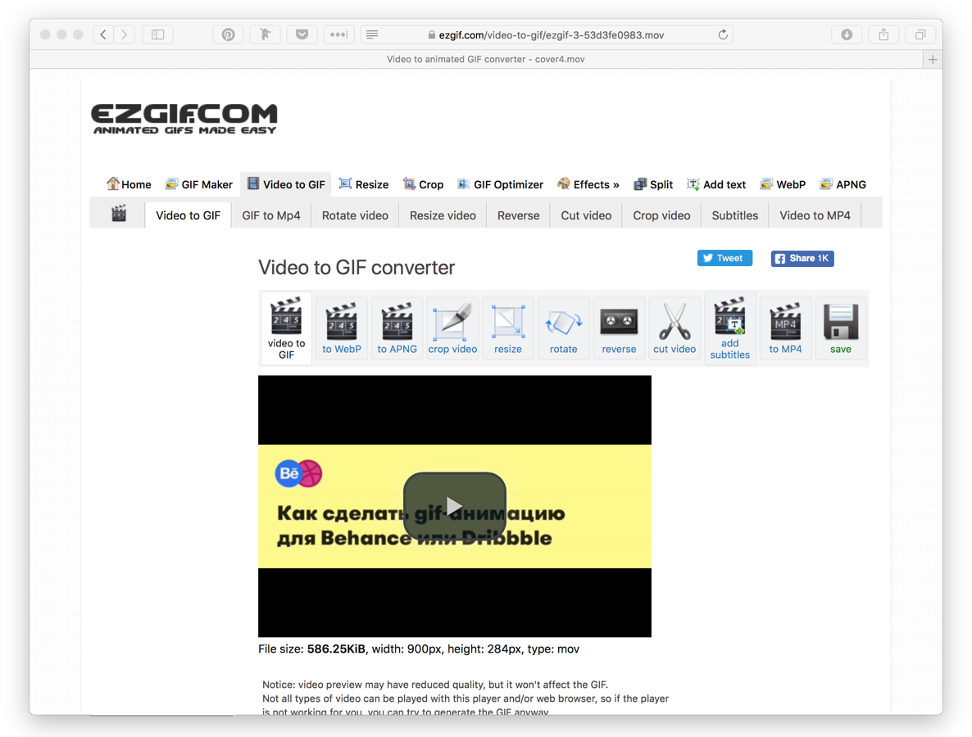Show the Safari downloads button

(x=847, y=34)
